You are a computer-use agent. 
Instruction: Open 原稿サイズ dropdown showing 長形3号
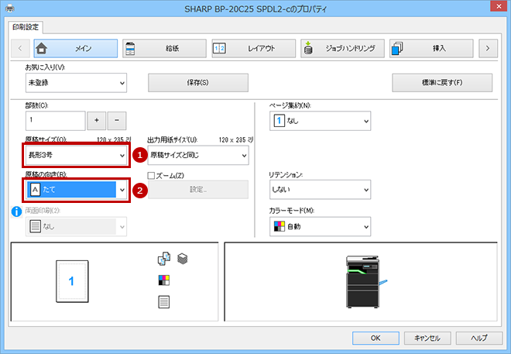76,155
